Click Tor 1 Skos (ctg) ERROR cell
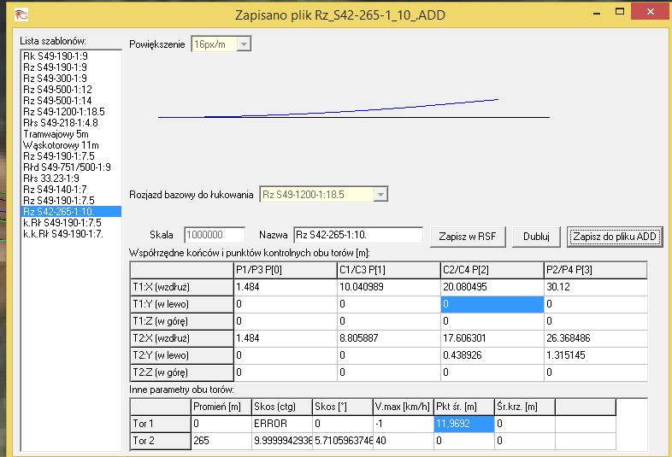This screenshot has width=672, height=457. (x=282, y=424)
